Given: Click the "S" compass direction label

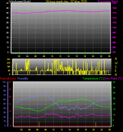Looking at the screenshot, I should pos(116,67).
